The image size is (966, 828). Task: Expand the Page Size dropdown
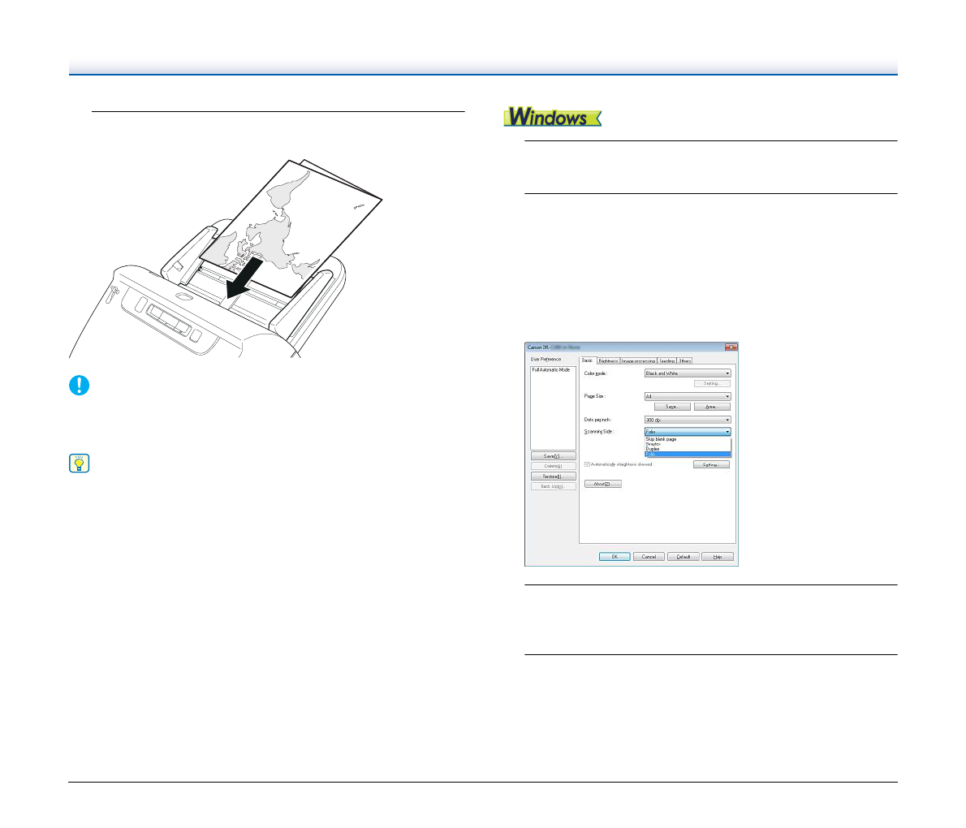(688, 396)
